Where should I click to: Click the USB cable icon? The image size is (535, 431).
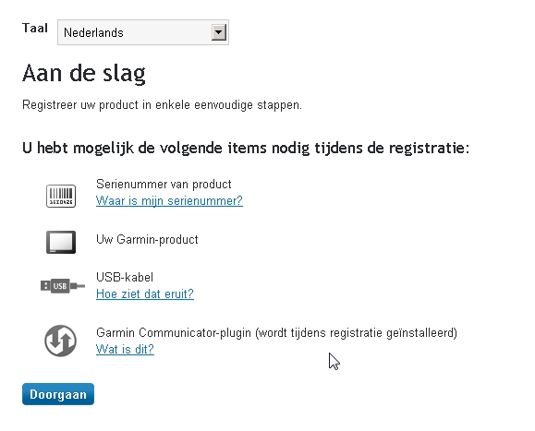63,285
